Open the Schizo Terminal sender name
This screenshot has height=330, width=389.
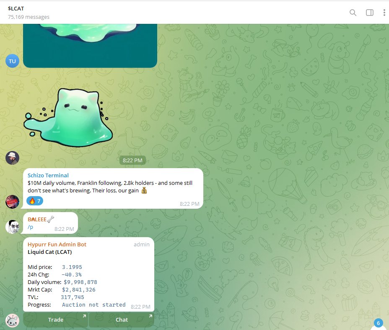click(48, 175)
